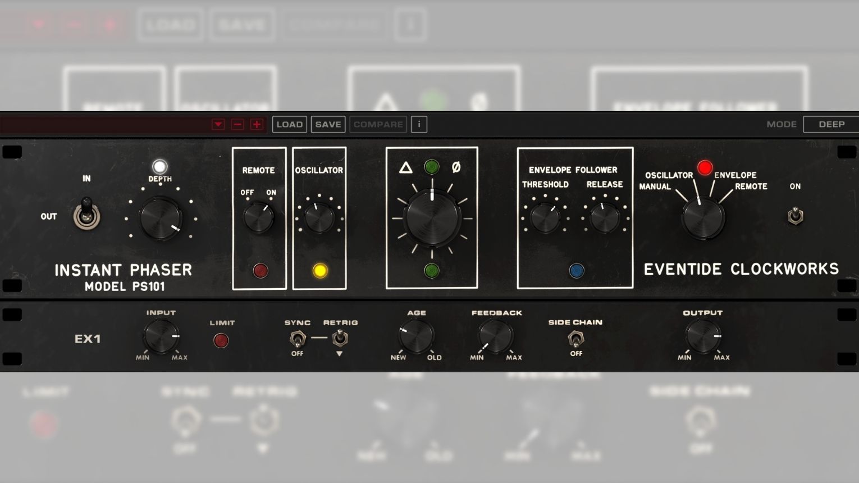Click the LOAD button
This screenshot has height=483, width=859.
tap(290, 124)
